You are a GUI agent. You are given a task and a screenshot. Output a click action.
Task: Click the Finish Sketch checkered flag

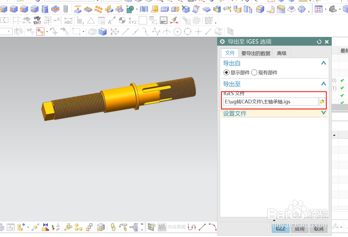(162, 227)
